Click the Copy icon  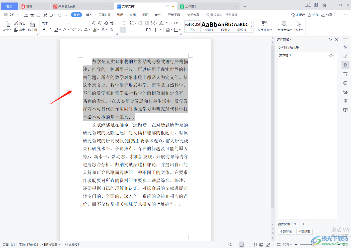click(16, 30)
